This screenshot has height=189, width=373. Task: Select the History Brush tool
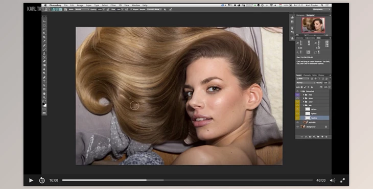44,57
